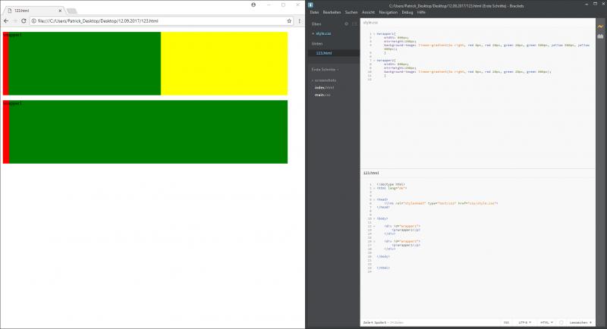The width and height of the screenshot is (607, 329).
Task: Click Chrome's back arrow
Action: [6, 20]
